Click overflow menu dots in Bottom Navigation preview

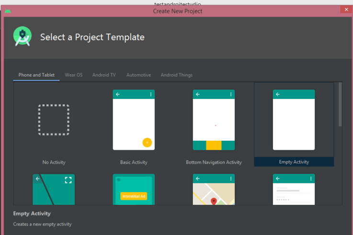tap(231, 94)
